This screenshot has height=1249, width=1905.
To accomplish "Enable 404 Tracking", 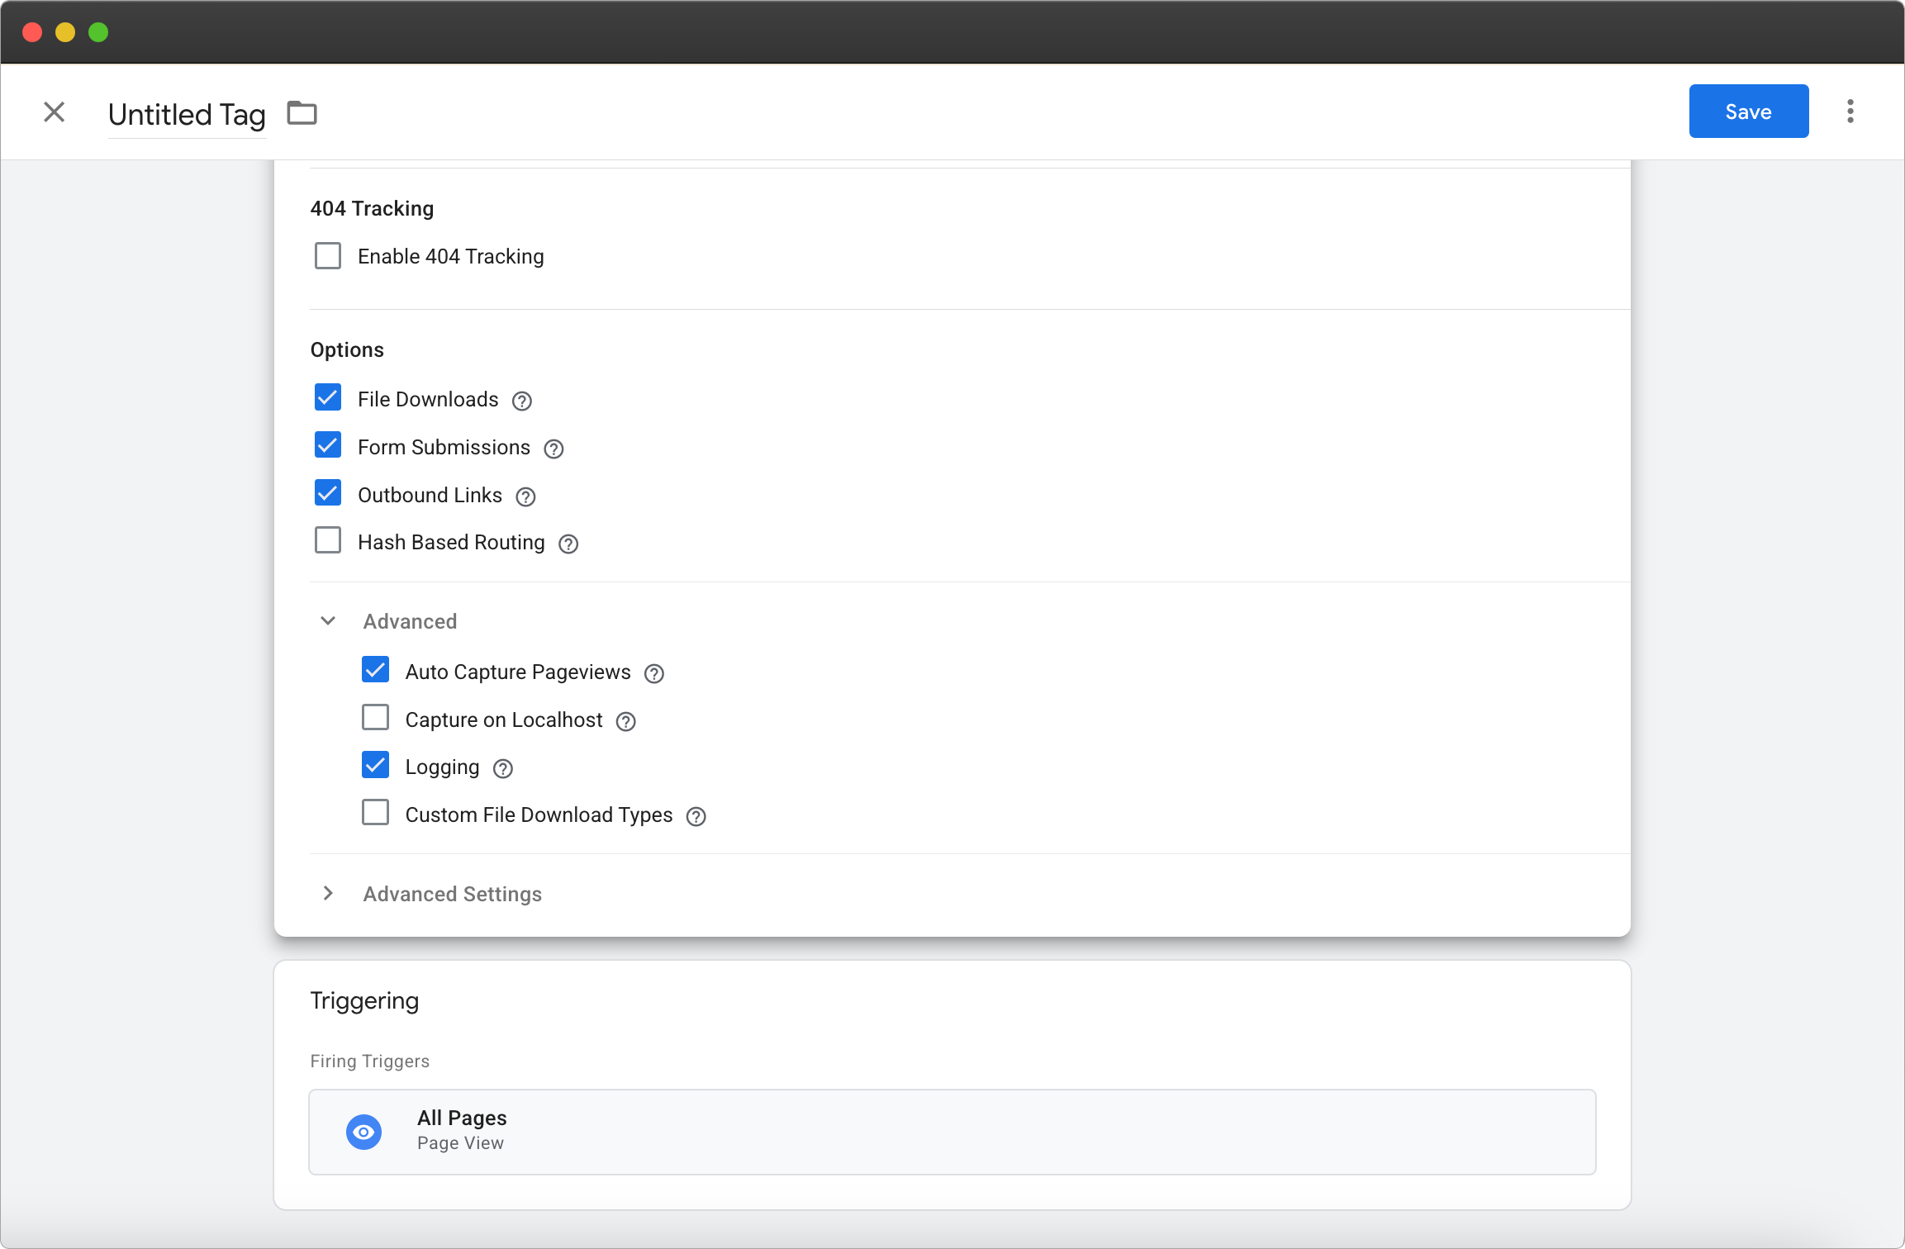I will [328, 256].
